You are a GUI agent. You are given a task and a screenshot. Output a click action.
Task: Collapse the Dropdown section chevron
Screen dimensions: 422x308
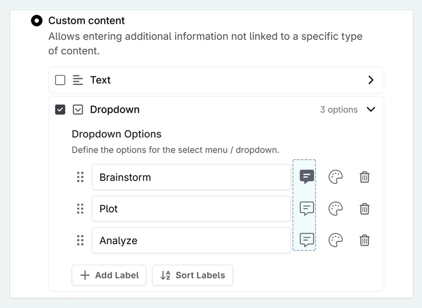371,109
